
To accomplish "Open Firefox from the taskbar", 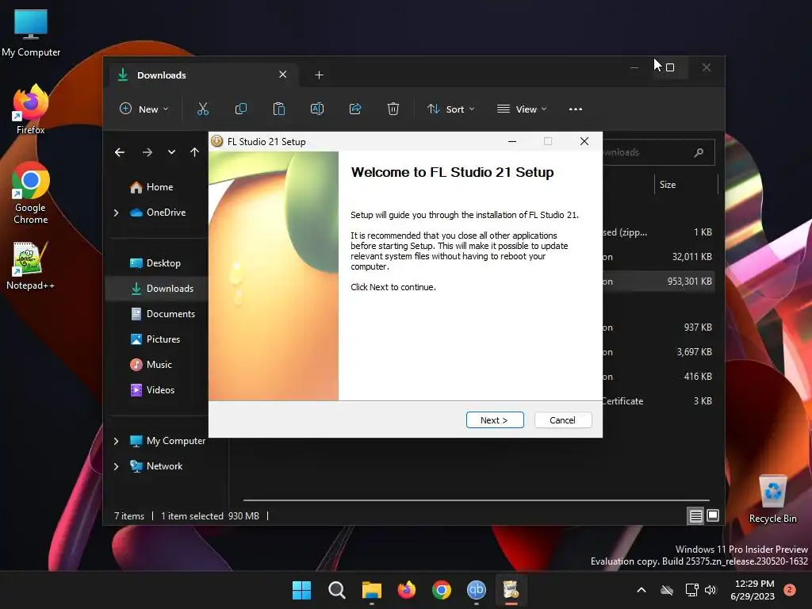I will click(407, 590).
